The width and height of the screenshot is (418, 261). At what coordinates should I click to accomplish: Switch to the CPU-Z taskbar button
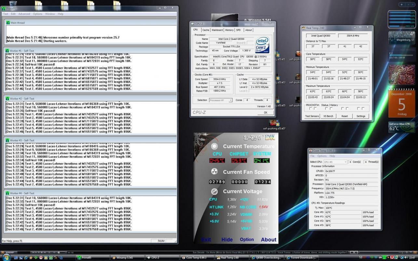coord(162,258)
